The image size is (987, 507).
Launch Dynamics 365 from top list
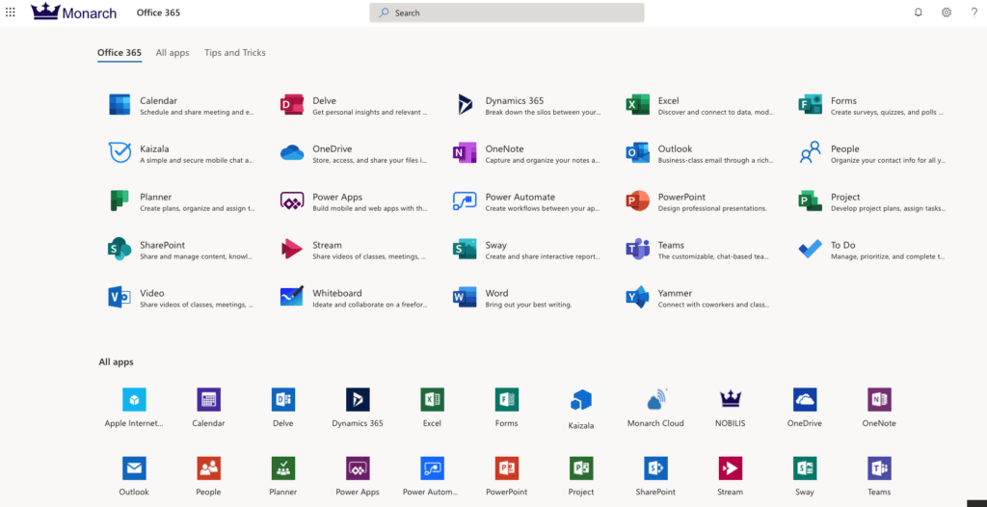point(529,105)
